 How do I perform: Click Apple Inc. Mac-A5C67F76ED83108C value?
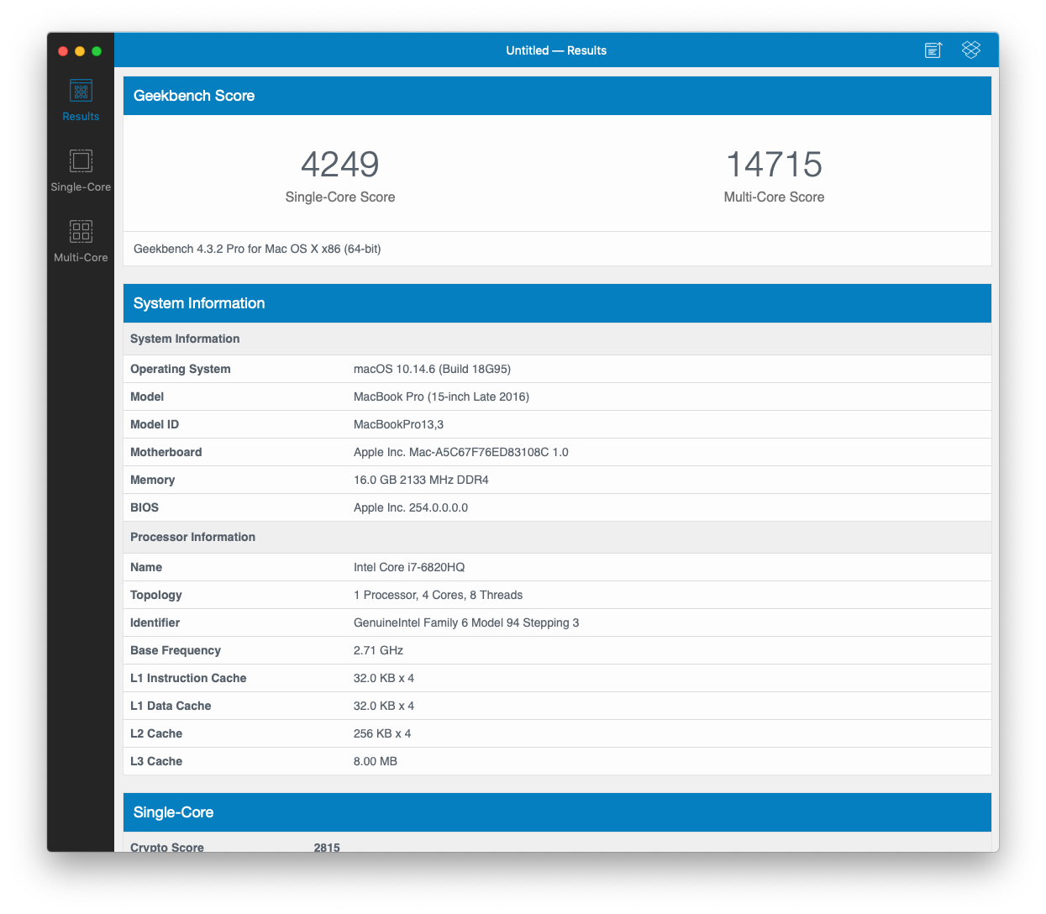pos(461,452)
